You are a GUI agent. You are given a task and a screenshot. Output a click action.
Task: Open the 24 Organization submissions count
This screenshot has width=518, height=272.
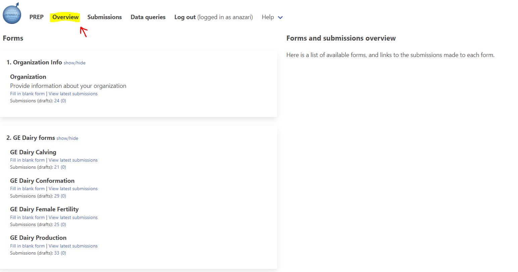[x=57, y=101]
